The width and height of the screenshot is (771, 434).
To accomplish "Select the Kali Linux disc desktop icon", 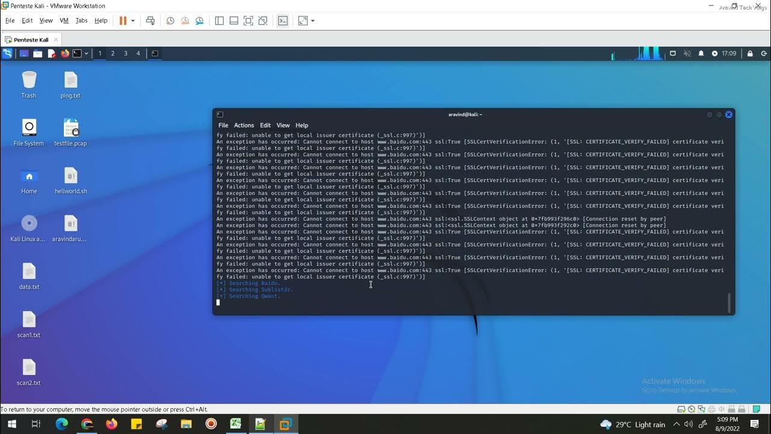I will tap(28, 228).
